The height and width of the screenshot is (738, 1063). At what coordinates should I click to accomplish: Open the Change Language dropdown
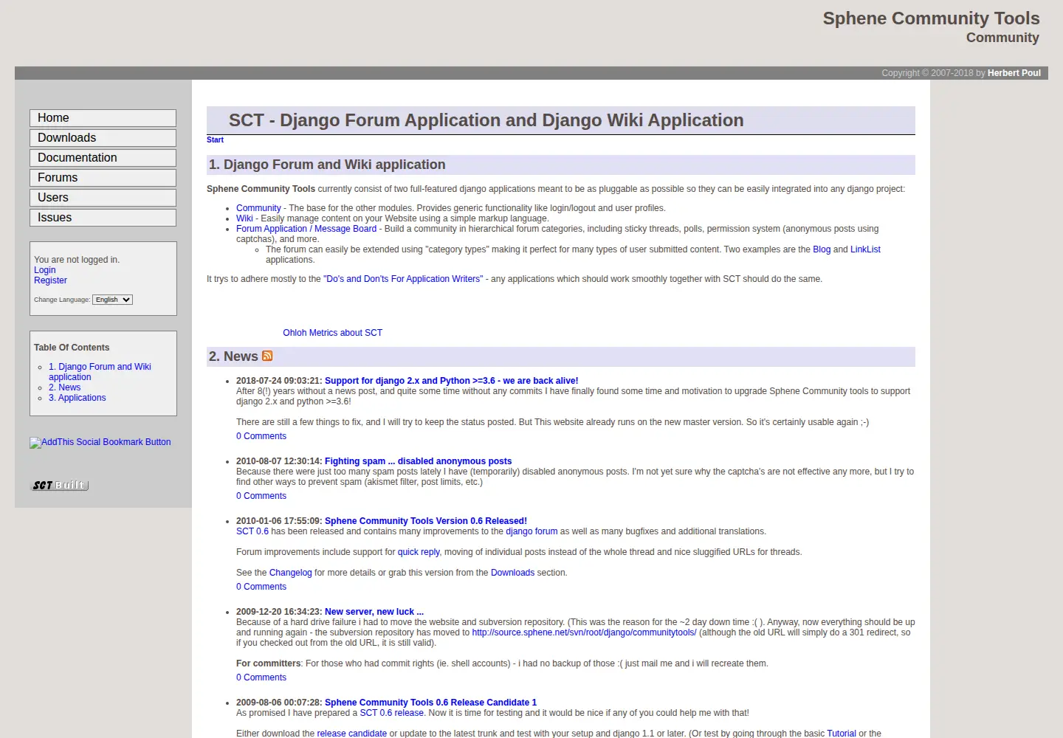pyautogui.click(x=112, y=300)
